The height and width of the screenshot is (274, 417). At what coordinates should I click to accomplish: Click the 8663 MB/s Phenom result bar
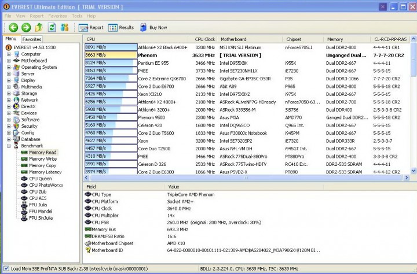(x=111, y=55)
